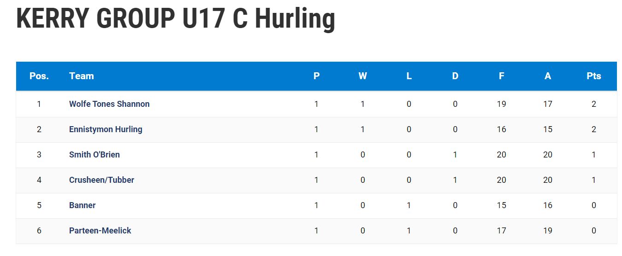Click Wolfe Tones Shannon's points value

(x=594, y=104)
